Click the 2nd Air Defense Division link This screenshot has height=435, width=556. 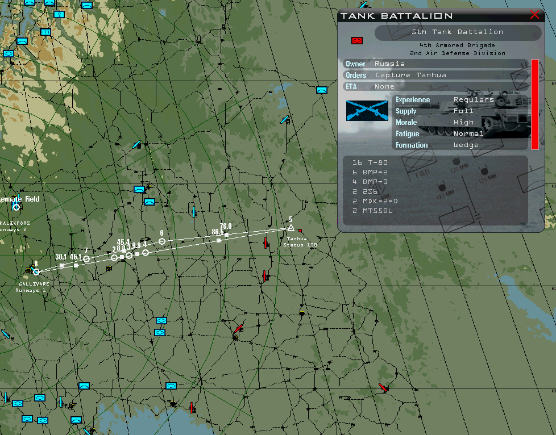click(458, 53)
